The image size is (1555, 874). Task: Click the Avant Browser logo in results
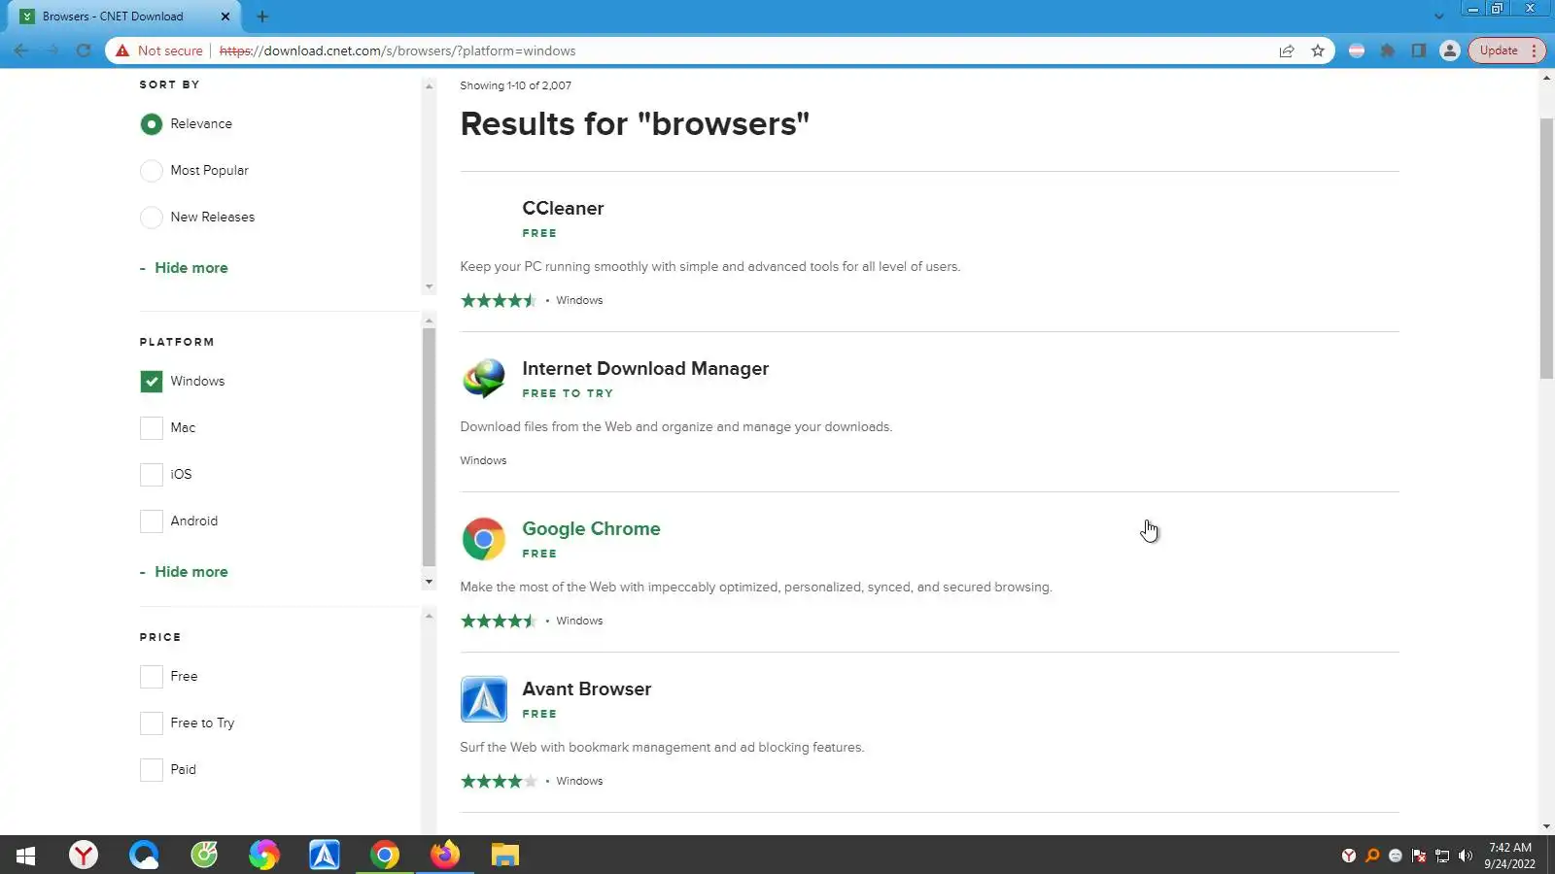pyautogui.click(x=484, y=699)
